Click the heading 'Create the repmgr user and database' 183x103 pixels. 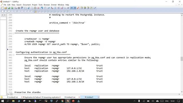(x=37, y=31)
